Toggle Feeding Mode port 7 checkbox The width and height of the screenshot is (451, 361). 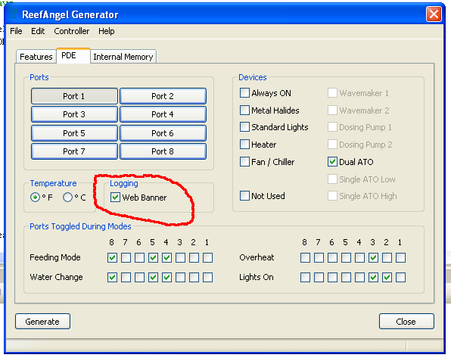(126, 258)
